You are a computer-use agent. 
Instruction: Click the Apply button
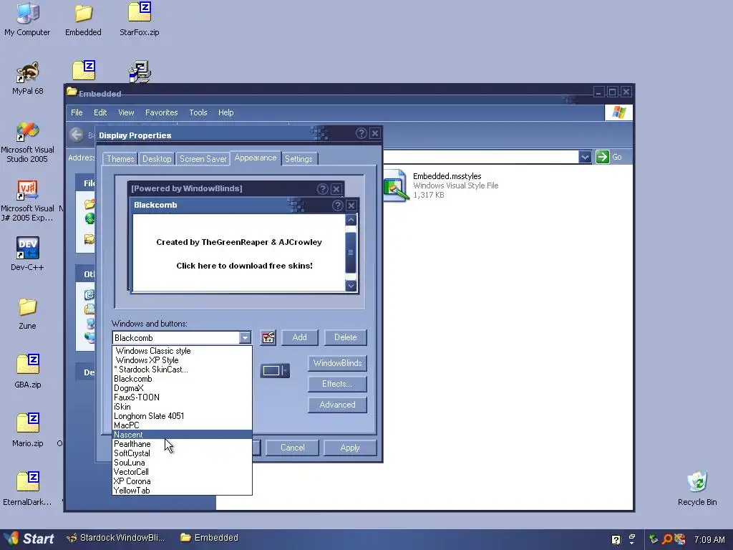[x=350, y=448]
